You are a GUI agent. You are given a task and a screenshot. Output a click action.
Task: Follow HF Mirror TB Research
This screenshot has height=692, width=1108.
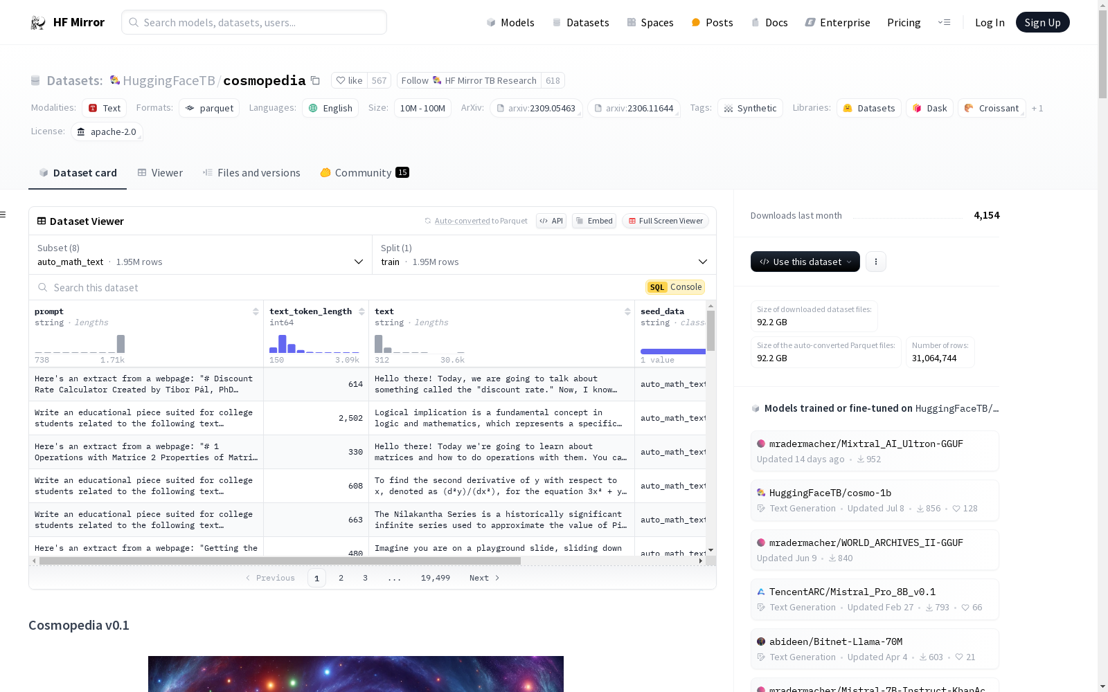[x=469, y=80]
